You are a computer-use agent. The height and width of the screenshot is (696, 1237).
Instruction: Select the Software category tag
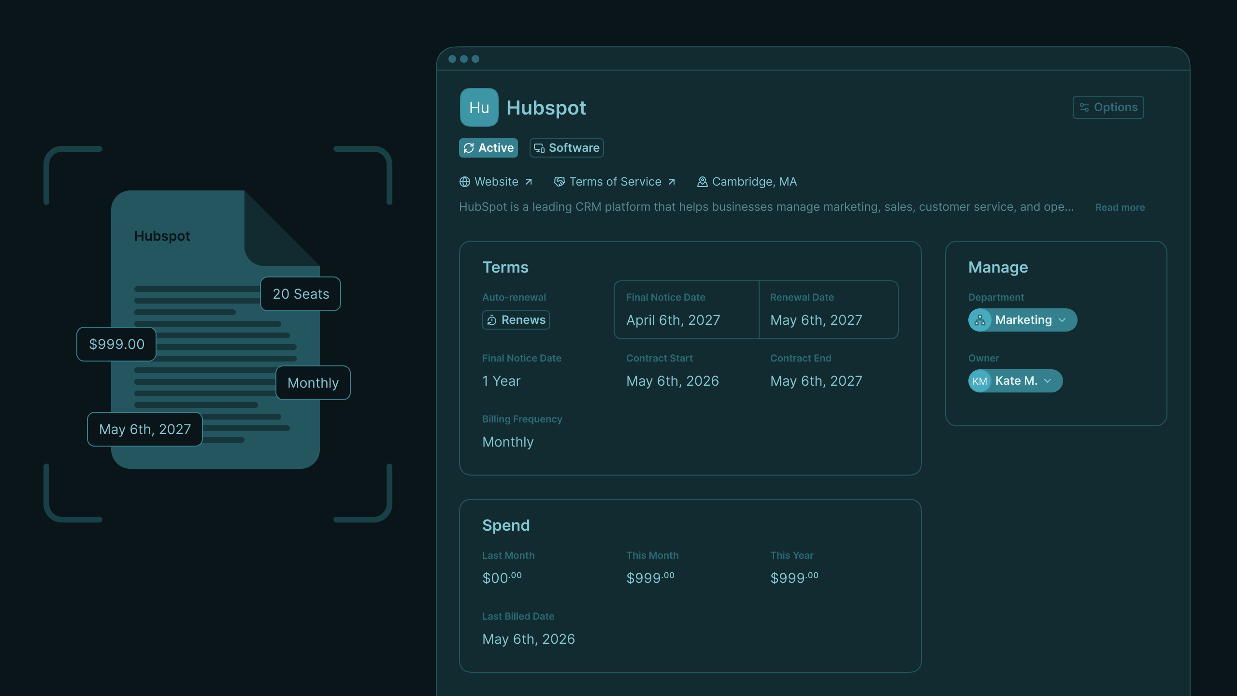[566, 148]
